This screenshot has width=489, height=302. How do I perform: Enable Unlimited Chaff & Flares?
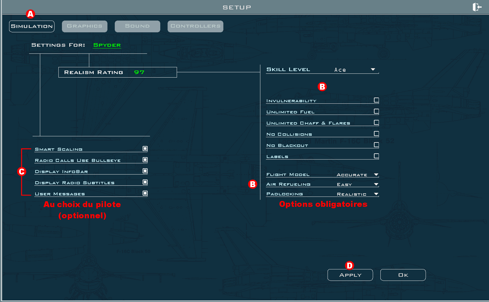point(376,122)
